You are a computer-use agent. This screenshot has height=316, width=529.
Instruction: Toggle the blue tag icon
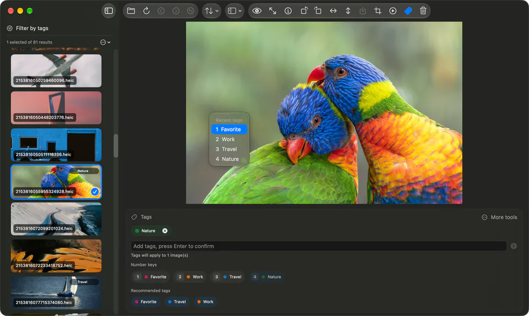408,11
